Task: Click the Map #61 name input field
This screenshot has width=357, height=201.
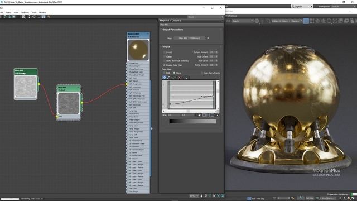Action: coord(191,25)
